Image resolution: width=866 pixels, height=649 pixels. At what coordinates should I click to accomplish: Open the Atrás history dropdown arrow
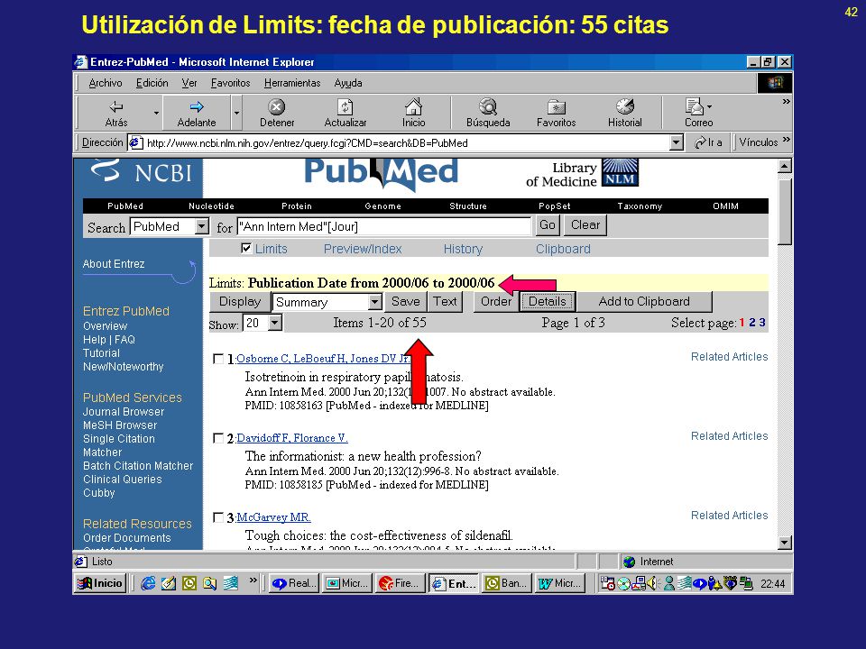pyautogui.click(x=156, y=113)
